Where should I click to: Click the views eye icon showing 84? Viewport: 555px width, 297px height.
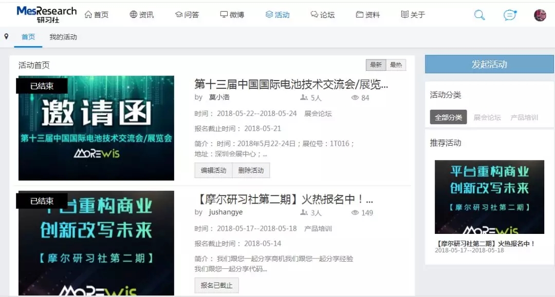tap(355, 97)
